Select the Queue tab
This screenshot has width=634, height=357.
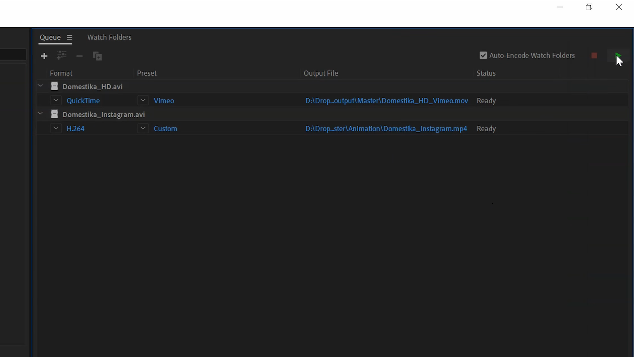pyautogui.click(x=50, y=37)
